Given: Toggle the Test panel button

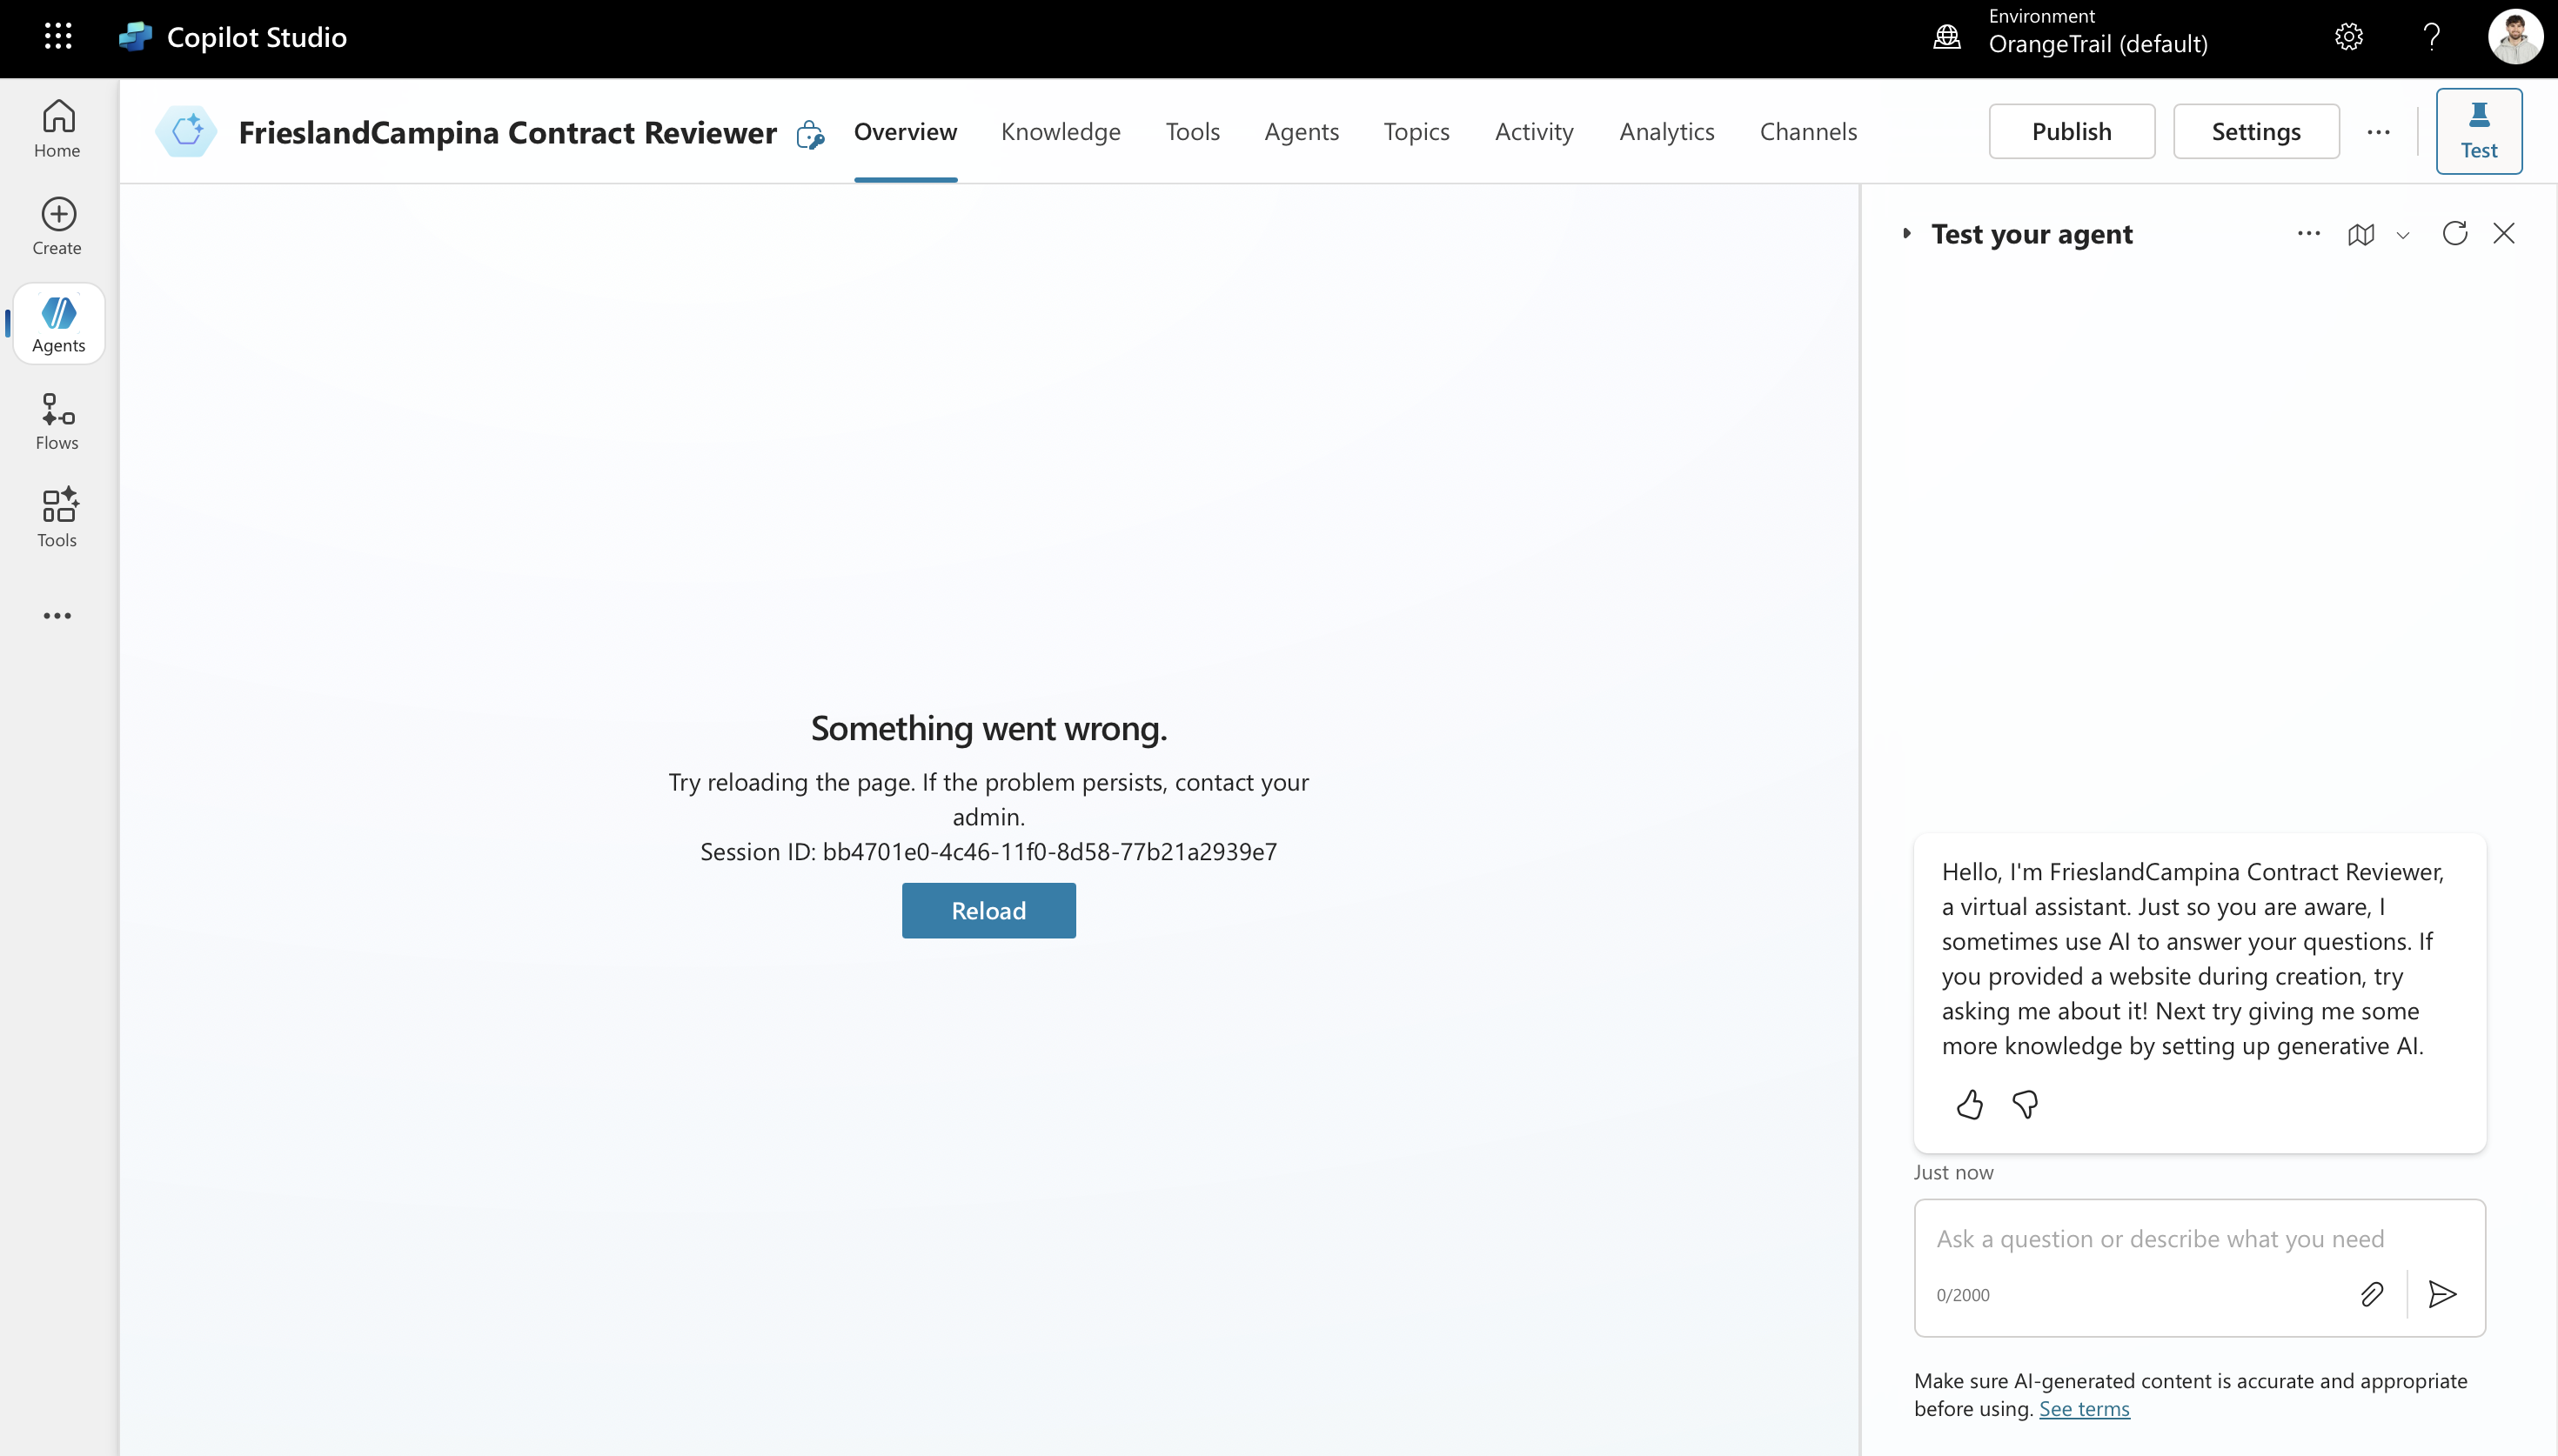Looking at the screenshot, I should pos(2478,131).
